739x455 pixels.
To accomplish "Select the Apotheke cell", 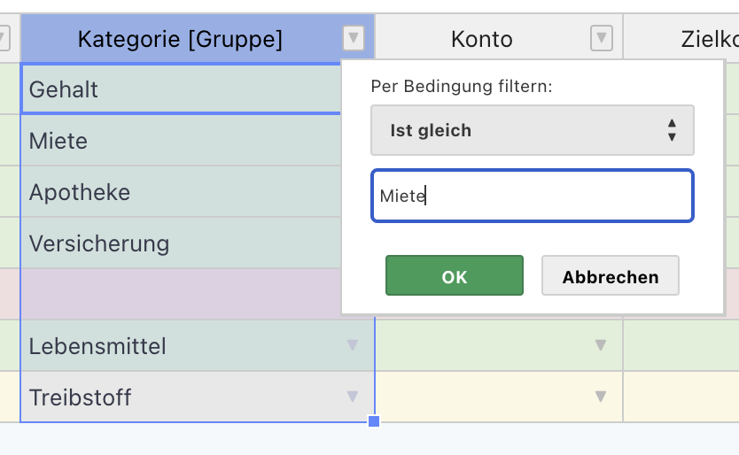I will pos(177,192).
